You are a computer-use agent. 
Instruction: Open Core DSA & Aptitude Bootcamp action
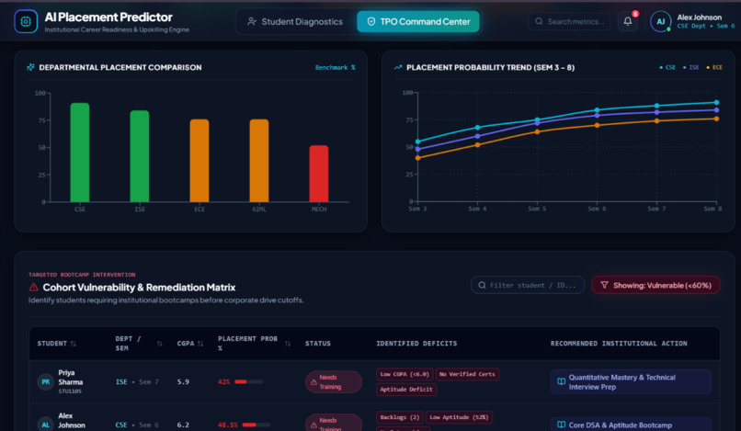point(631,425)
